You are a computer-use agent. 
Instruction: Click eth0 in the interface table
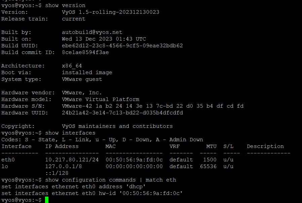[x=8, y=160]
